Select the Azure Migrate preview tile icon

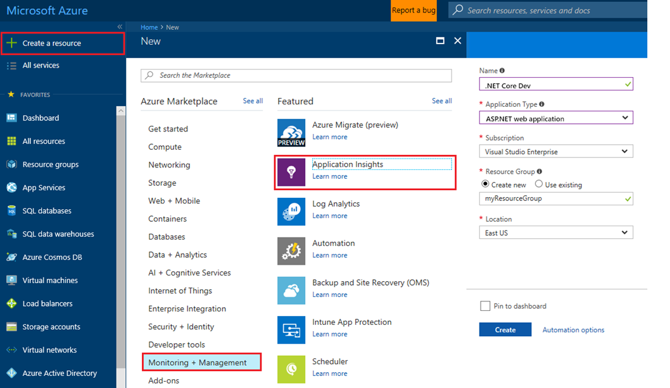point(291,133)
